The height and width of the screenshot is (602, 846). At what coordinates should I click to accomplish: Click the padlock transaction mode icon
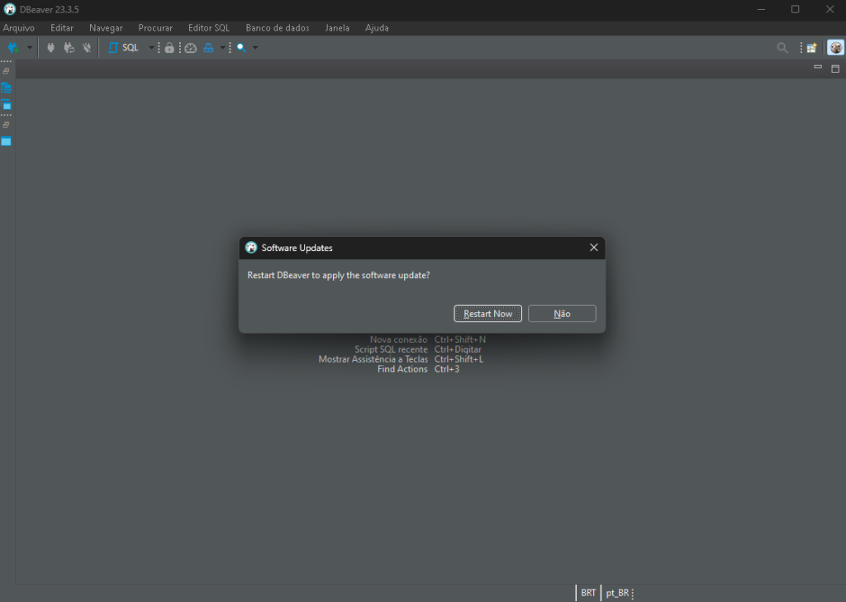(169, 48)
